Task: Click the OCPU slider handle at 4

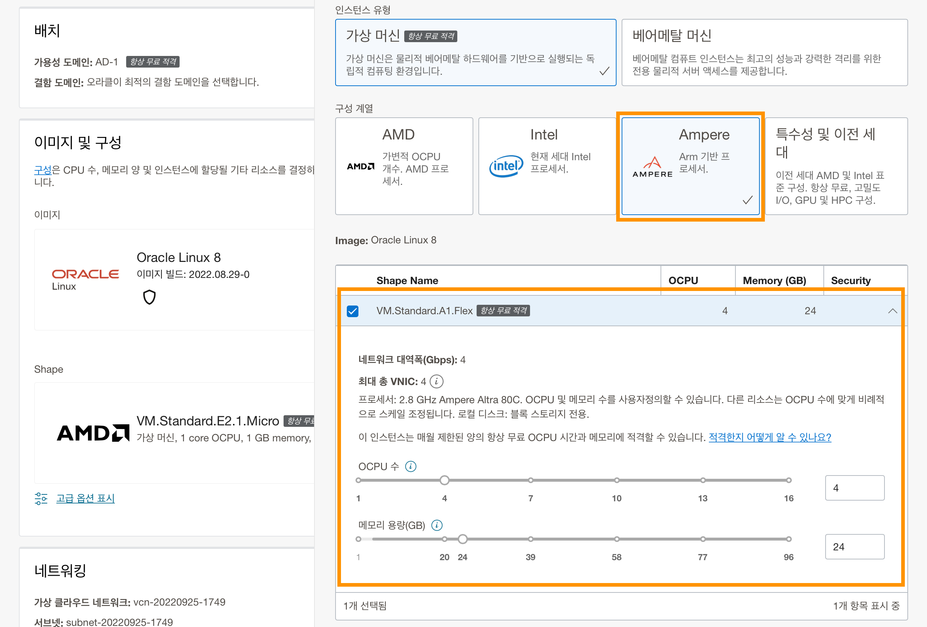Action: click(x=444, y=480)
